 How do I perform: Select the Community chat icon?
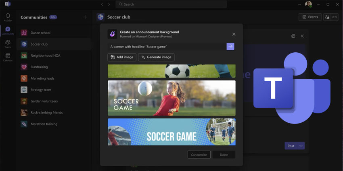tap(8, 31)
